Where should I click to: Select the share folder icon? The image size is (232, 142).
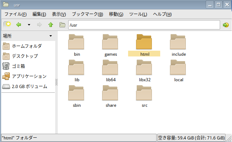110,93
